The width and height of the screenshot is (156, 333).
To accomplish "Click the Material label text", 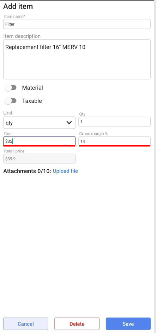I will pyautogui.click(x=32, y=88).
